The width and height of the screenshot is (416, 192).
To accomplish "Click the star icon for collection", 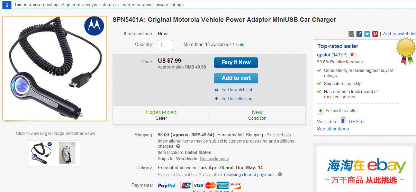I will point(217,99).
